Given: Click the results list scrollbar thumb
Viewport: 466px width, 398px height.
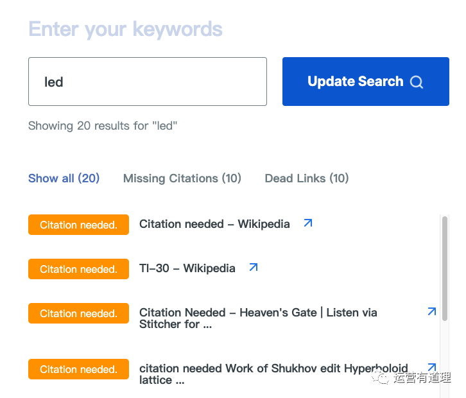Looking at the screenshot, I should [x=445, y=268].
